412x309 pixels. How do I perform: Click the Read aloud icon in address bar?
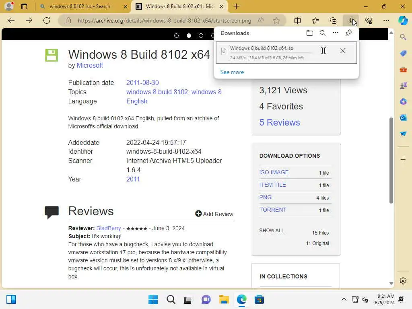pyautogui.click(x=261, y=21)
